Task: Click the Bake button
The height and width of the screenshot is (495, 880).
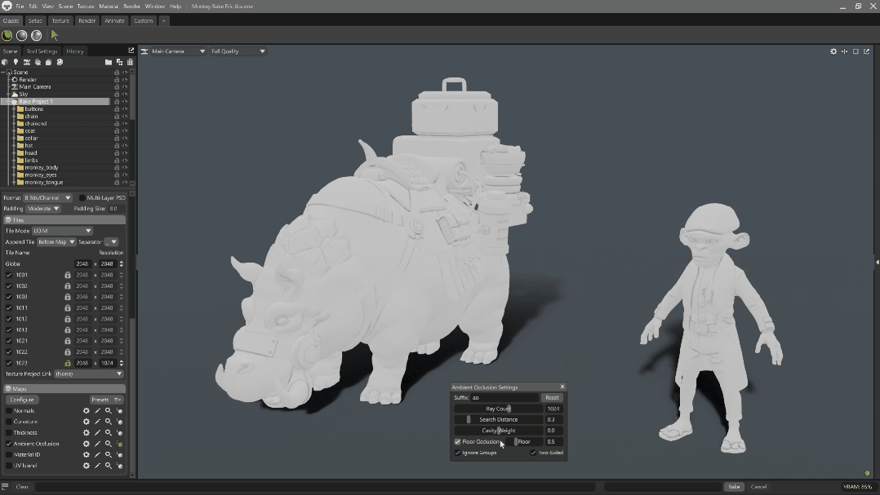Action: (x=734, y=487)
